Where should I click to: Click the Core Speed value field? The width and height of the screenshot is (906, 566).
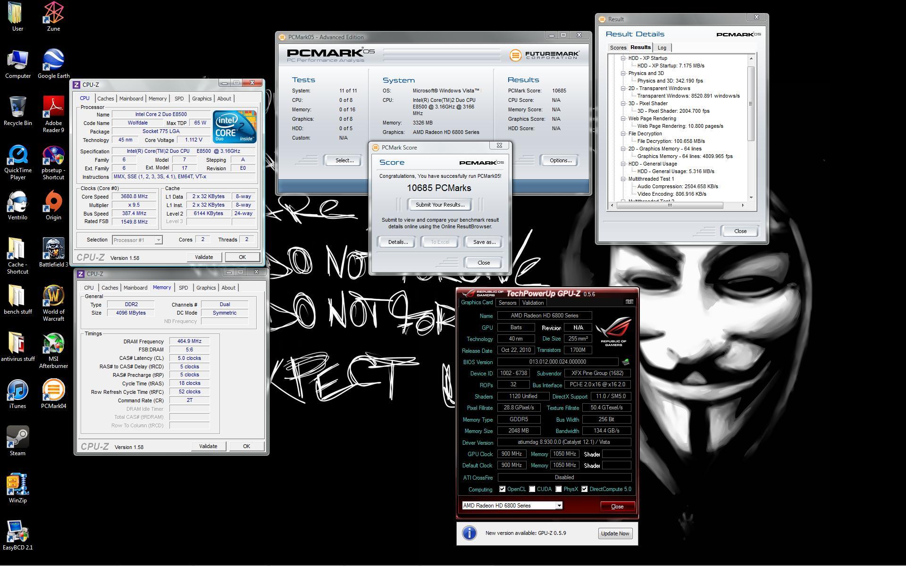pos(134,197)
